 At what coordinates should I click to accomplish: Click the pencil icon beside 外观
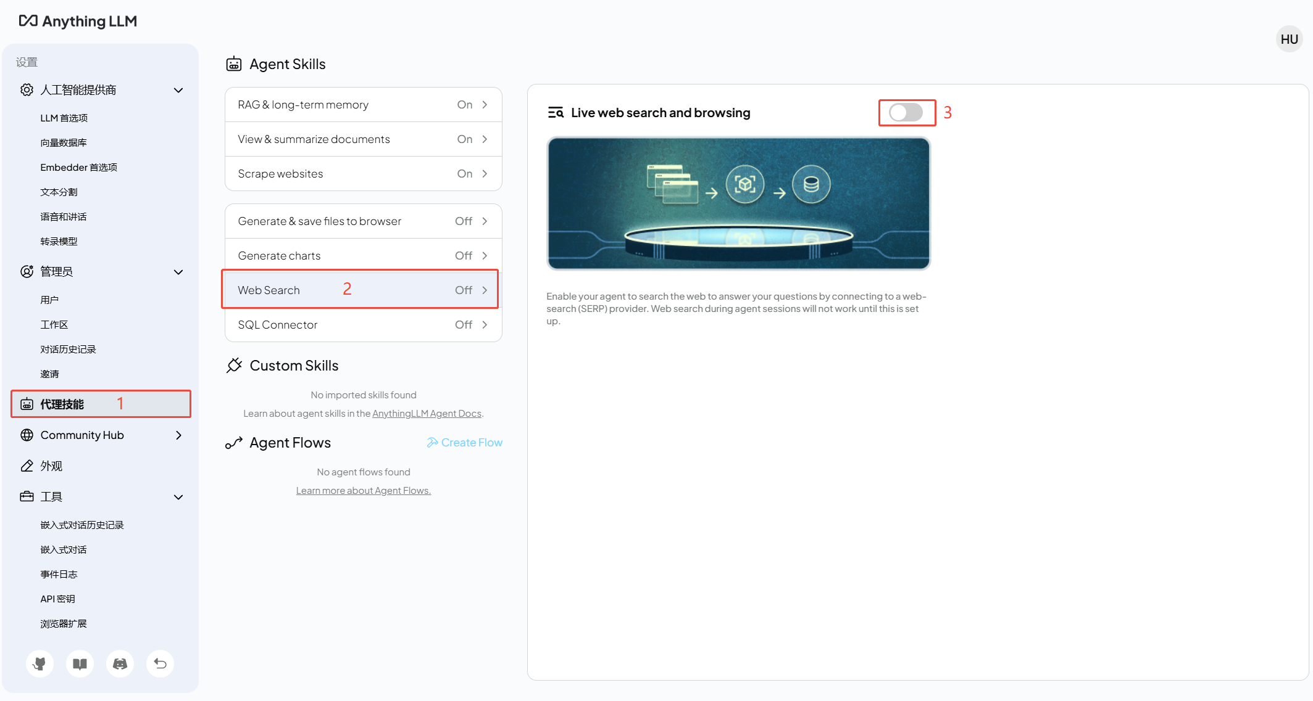point(27,466)
